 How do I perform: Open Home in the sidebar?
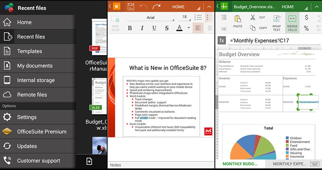(38, 22)
